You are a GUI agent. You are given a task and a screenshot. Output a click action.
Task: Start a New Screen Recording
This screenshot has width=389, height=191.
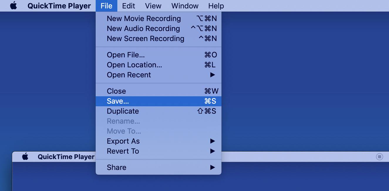159,38
